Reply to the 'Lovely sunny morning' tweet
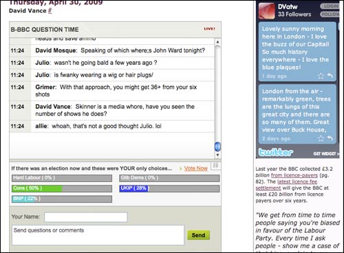The height and width of the screenshot is (253, 344). (x=330, y=75)
